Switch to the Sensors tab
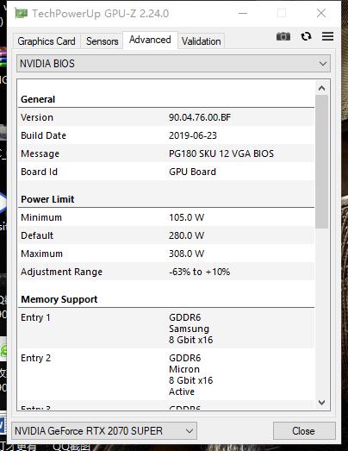This screenshot has width=348, height=451. (x=102, y=41)
